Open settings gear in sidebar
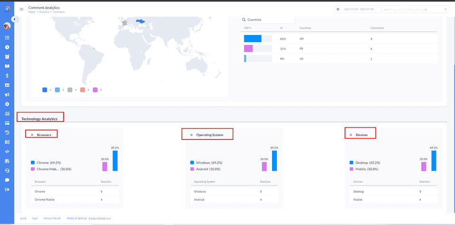 coord(7,104)
